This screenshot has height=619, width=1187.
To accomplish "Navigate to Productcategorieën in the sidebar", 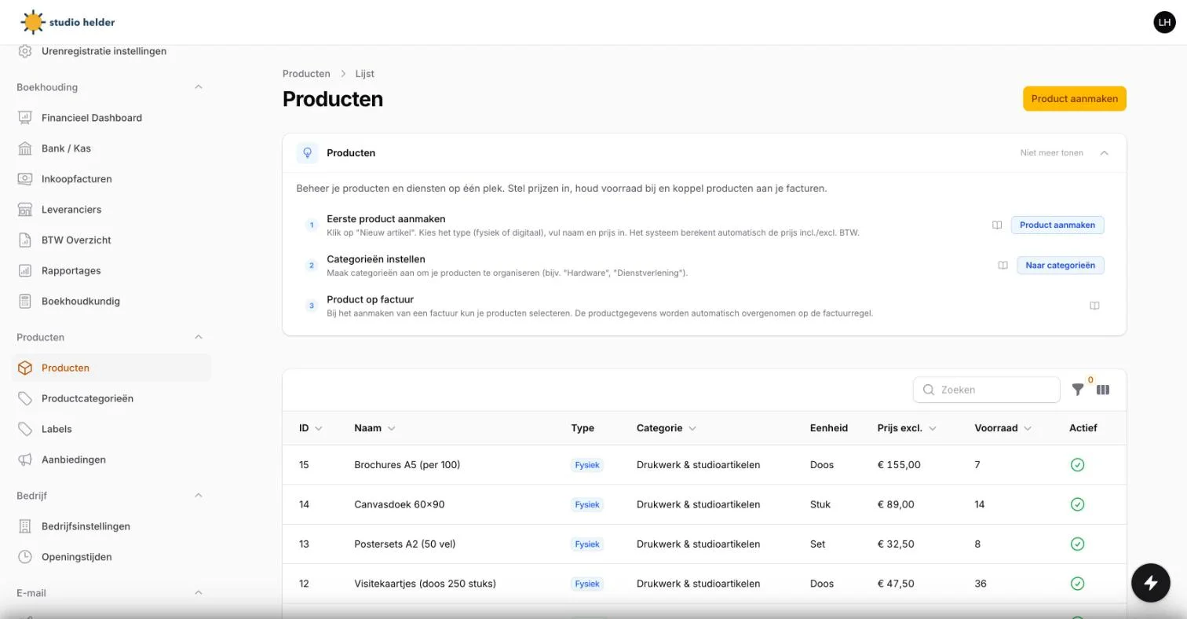I will point(111,398).
